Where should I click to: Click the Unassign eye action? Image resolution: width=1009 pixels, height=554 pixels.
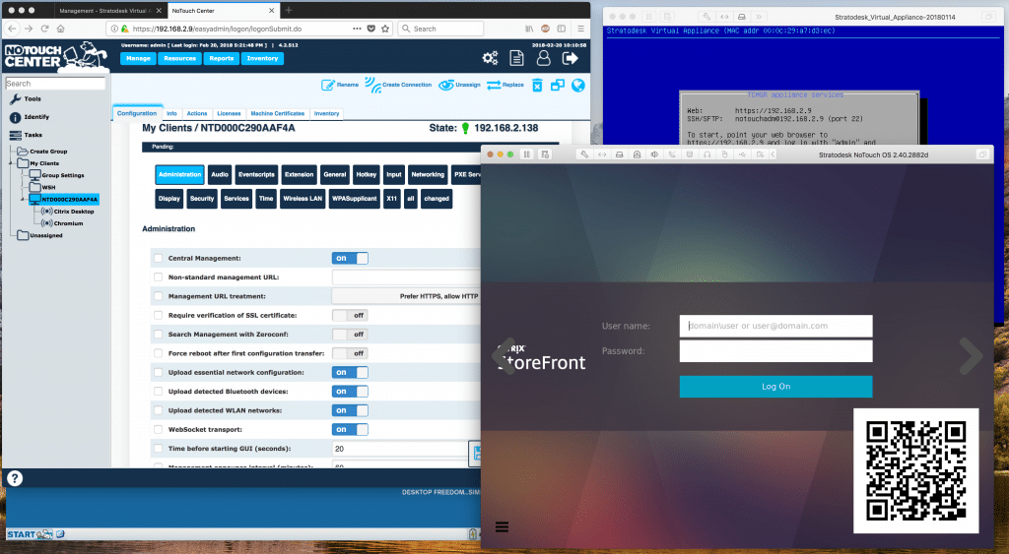[x=459, y=85]
